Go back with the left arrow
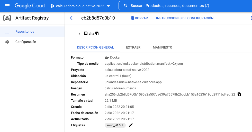 pos(72,18)
